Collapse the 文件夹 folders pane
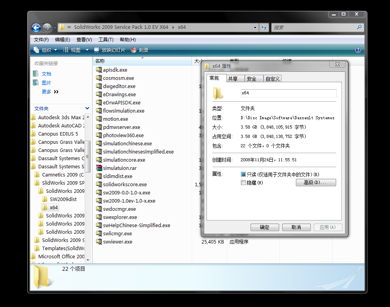 (x=87, y=108)
